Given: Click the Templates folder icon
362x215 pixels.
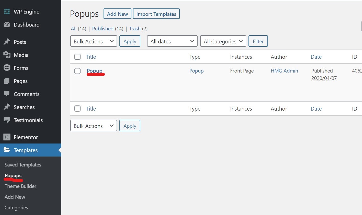Looking at the screenshot, I should tap(7, 150).
